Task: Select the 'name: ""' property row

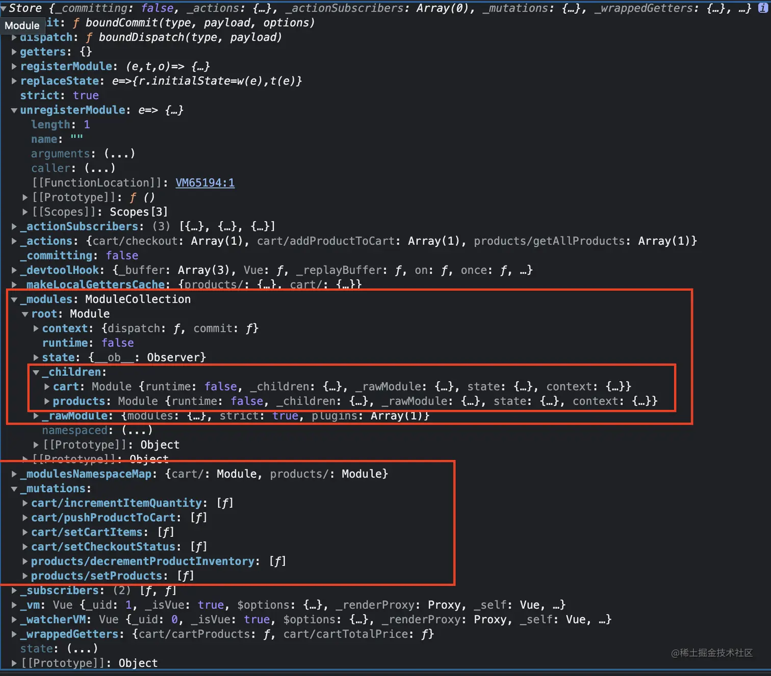Action: pyautogui.click(x=57, y=139)
